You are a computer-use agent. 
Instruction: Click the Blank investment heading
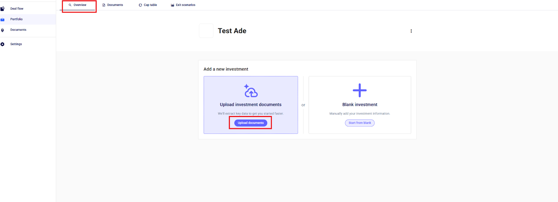click(x=360, y=104)
